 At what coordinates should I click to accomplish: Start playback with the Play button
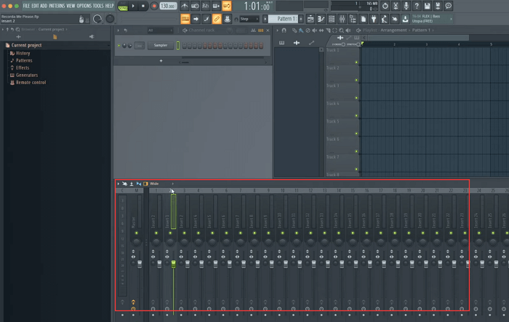click(133, 6)
